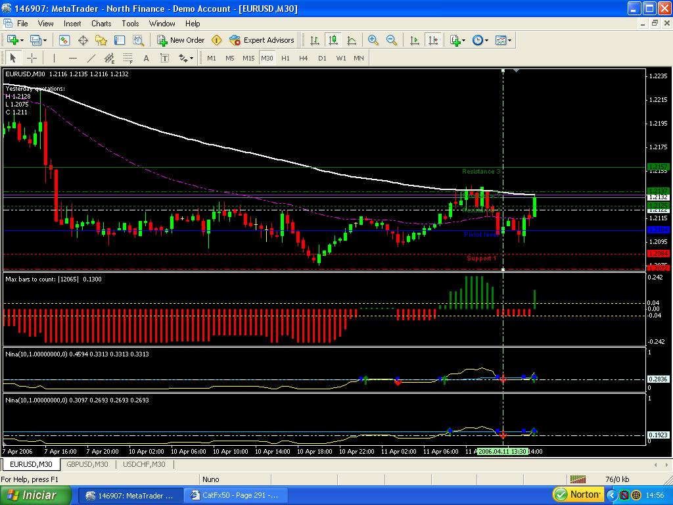Screen dimensions: 673x505
Task: Open the Navigator favorites panel
Action: (x=101, y=40)
